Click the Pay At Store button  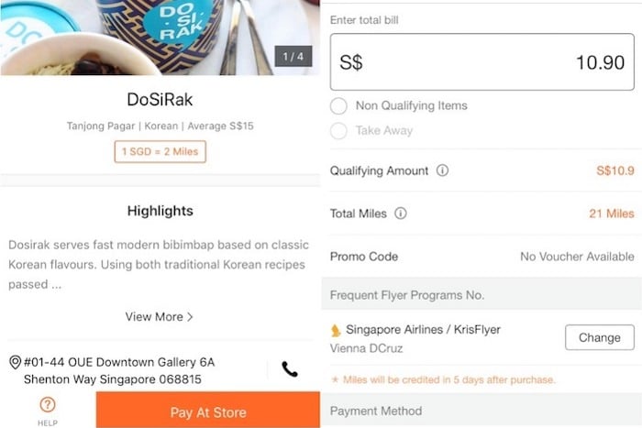click(208, 410)
